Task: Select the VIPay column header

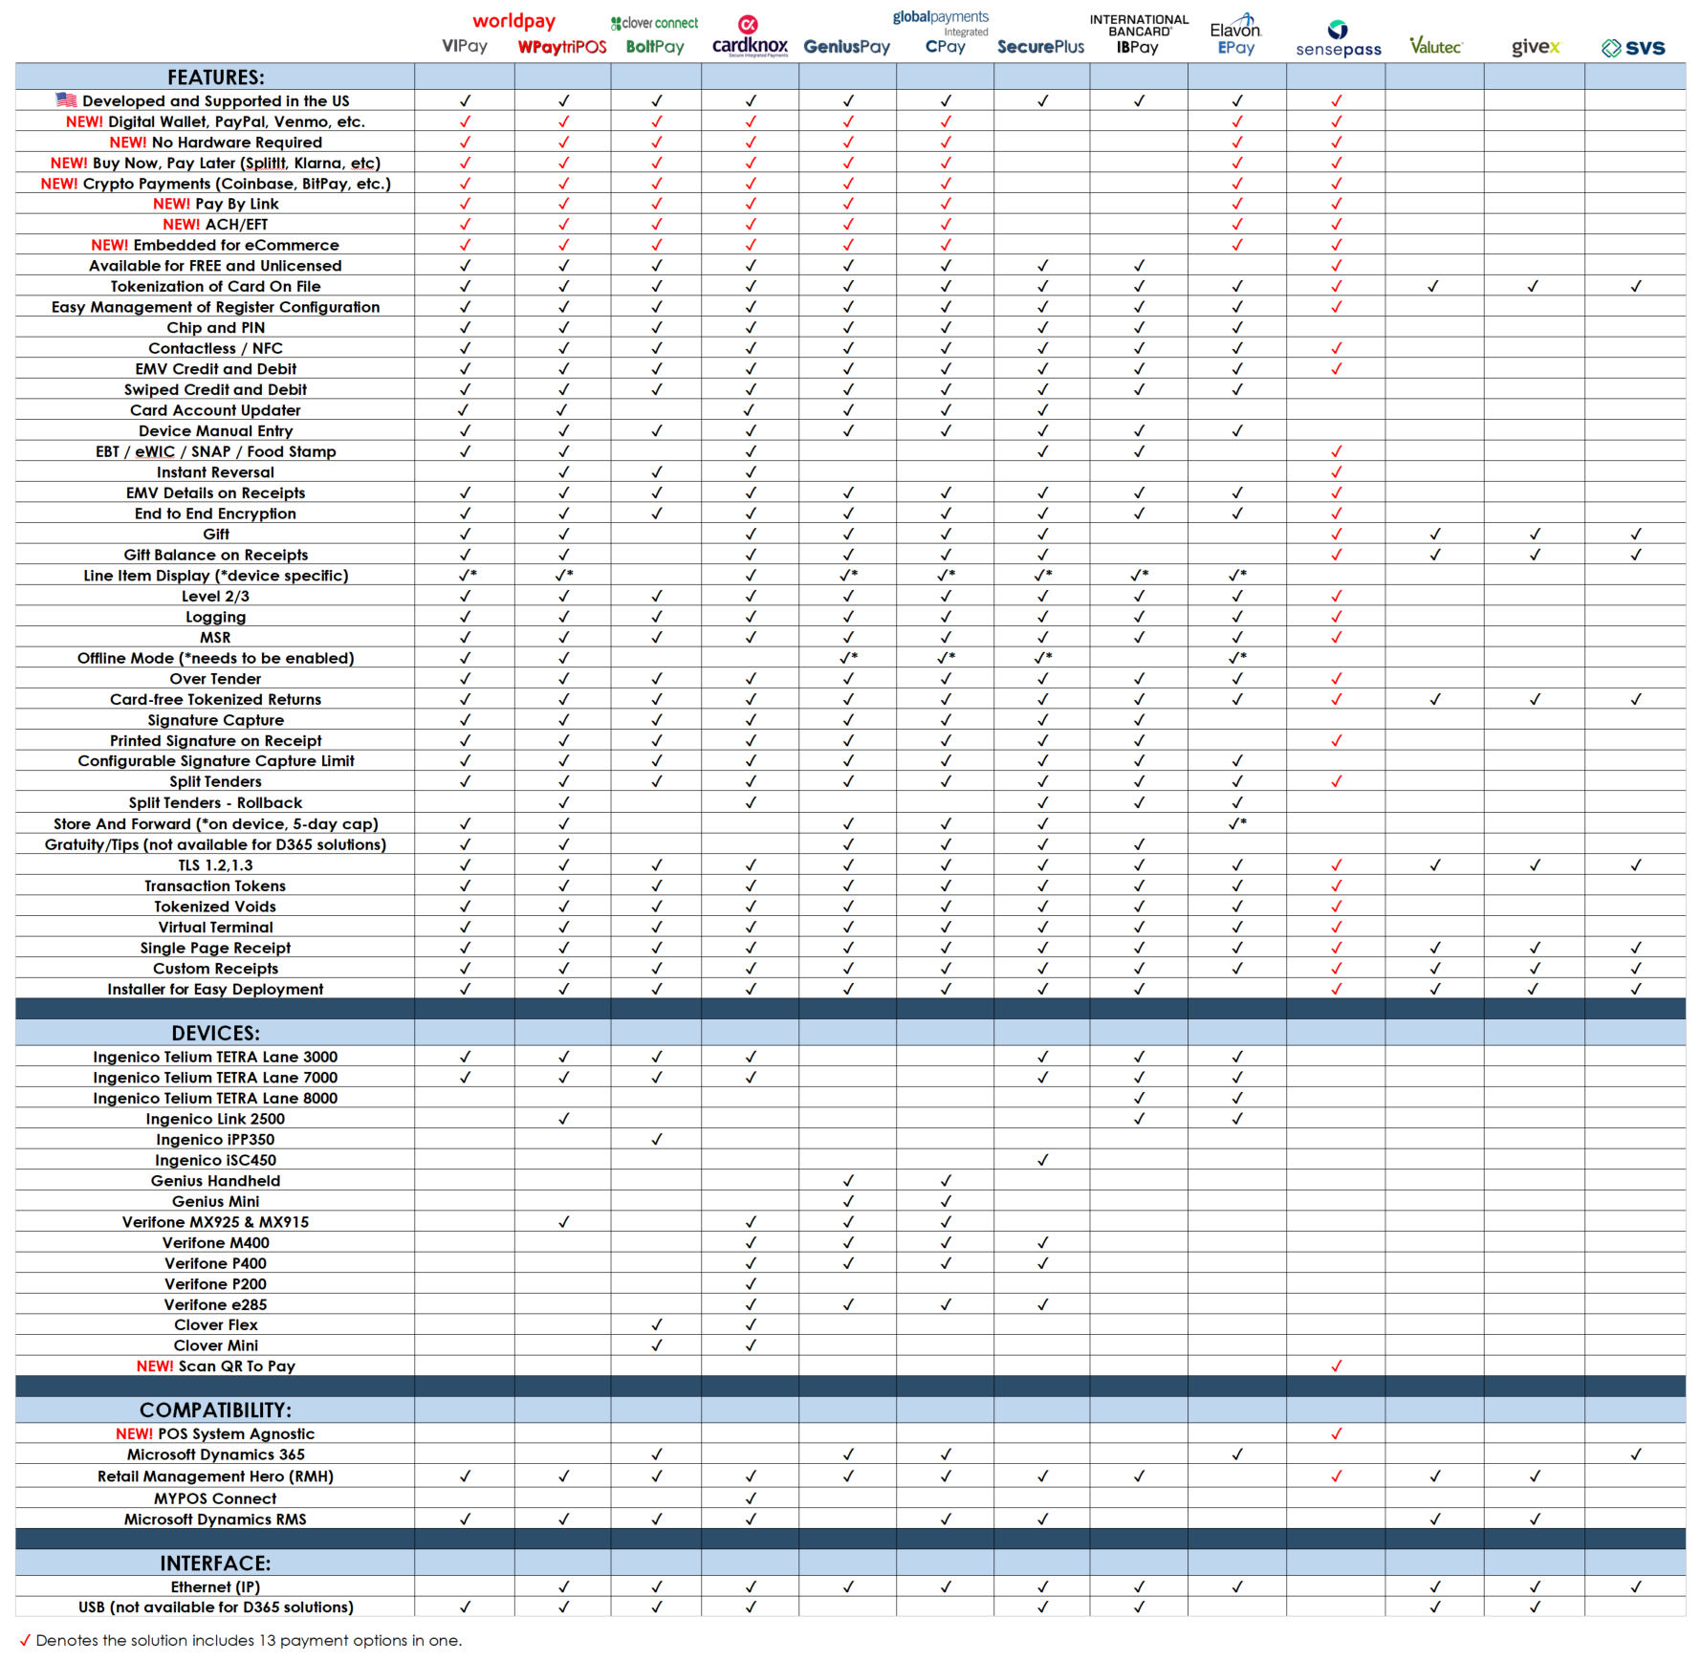Action: (x=465, y=46)
